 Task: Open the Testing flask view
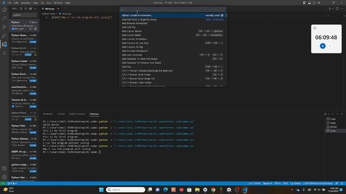coord(4,53)
